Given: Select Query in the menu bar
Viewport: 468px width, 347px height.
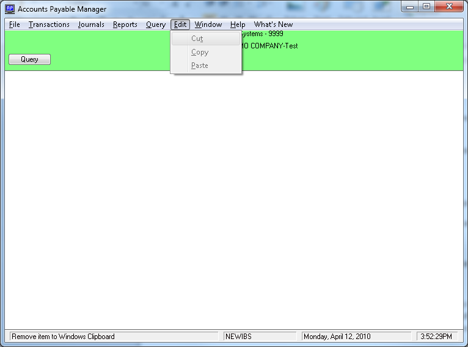Looking at the screenshot, I should [x=155, y=24].
